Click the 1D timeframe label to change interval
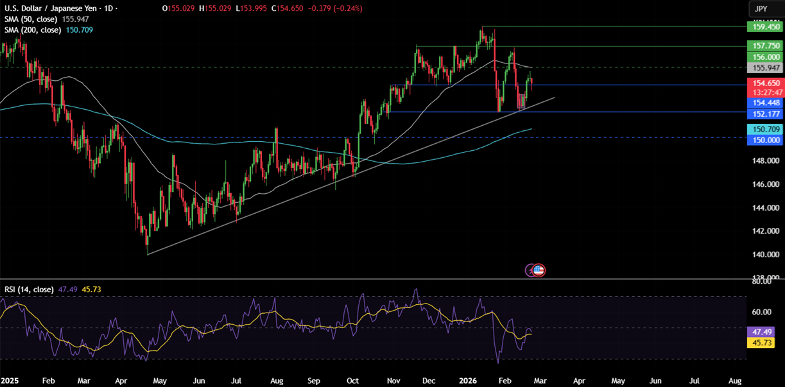 pyautogui.click(x=108, y=9)
